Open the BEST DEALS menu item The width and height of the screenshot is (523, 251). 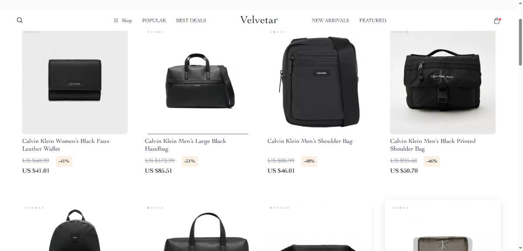point(191,20)
